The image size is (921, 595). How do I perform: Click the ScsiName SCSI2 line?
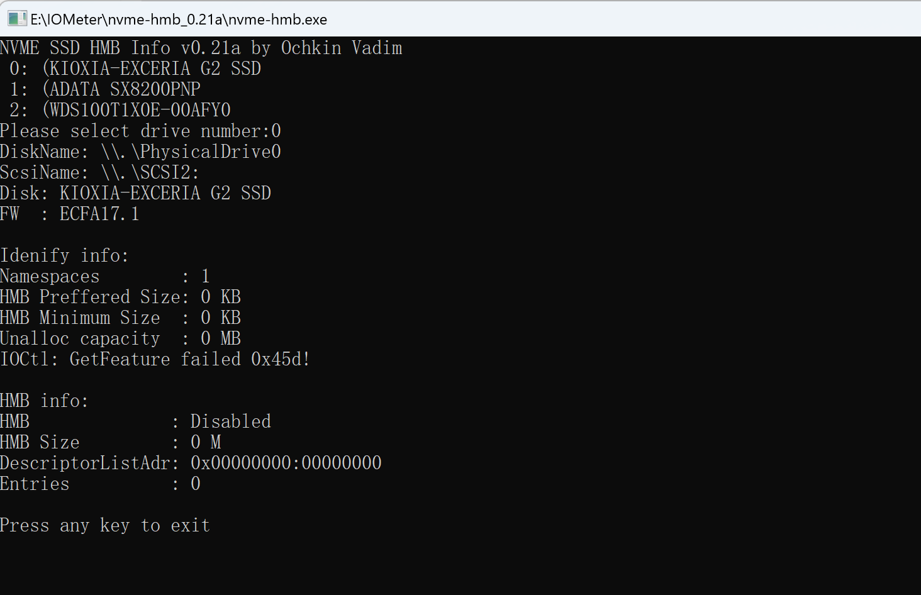tap(99, 172)
